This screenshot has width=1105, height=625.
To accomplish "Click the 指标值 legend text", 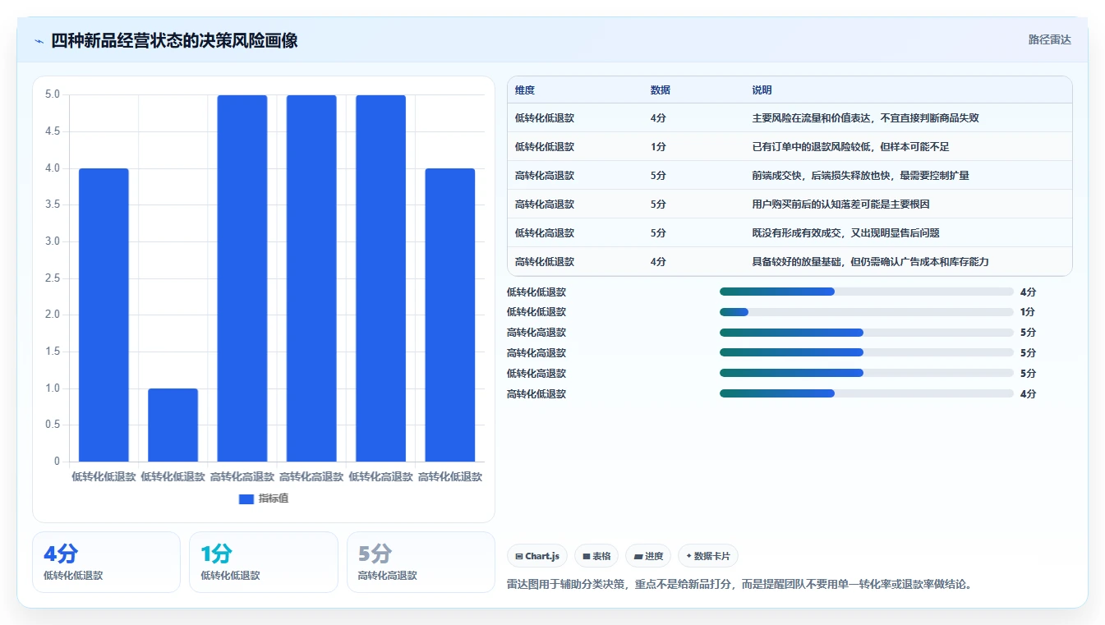I will [274, 499].
